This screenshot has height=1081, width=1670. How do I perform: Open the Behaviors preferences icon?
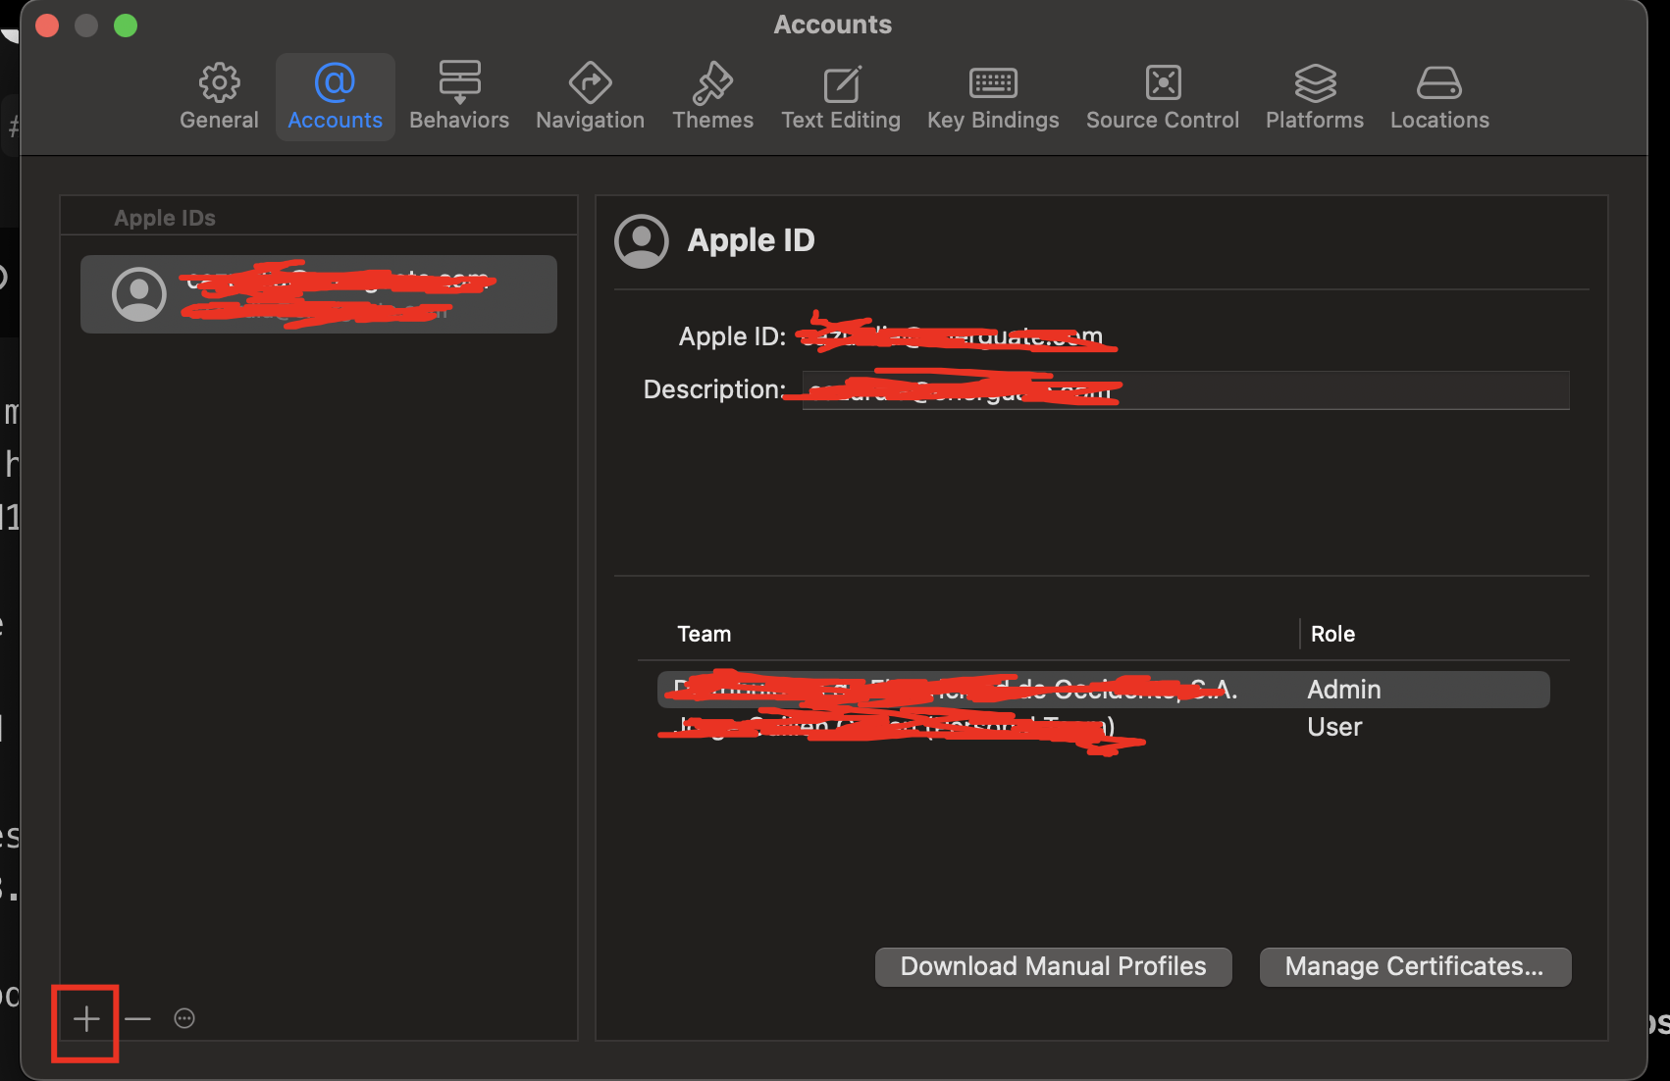click(x=459, y=97)
